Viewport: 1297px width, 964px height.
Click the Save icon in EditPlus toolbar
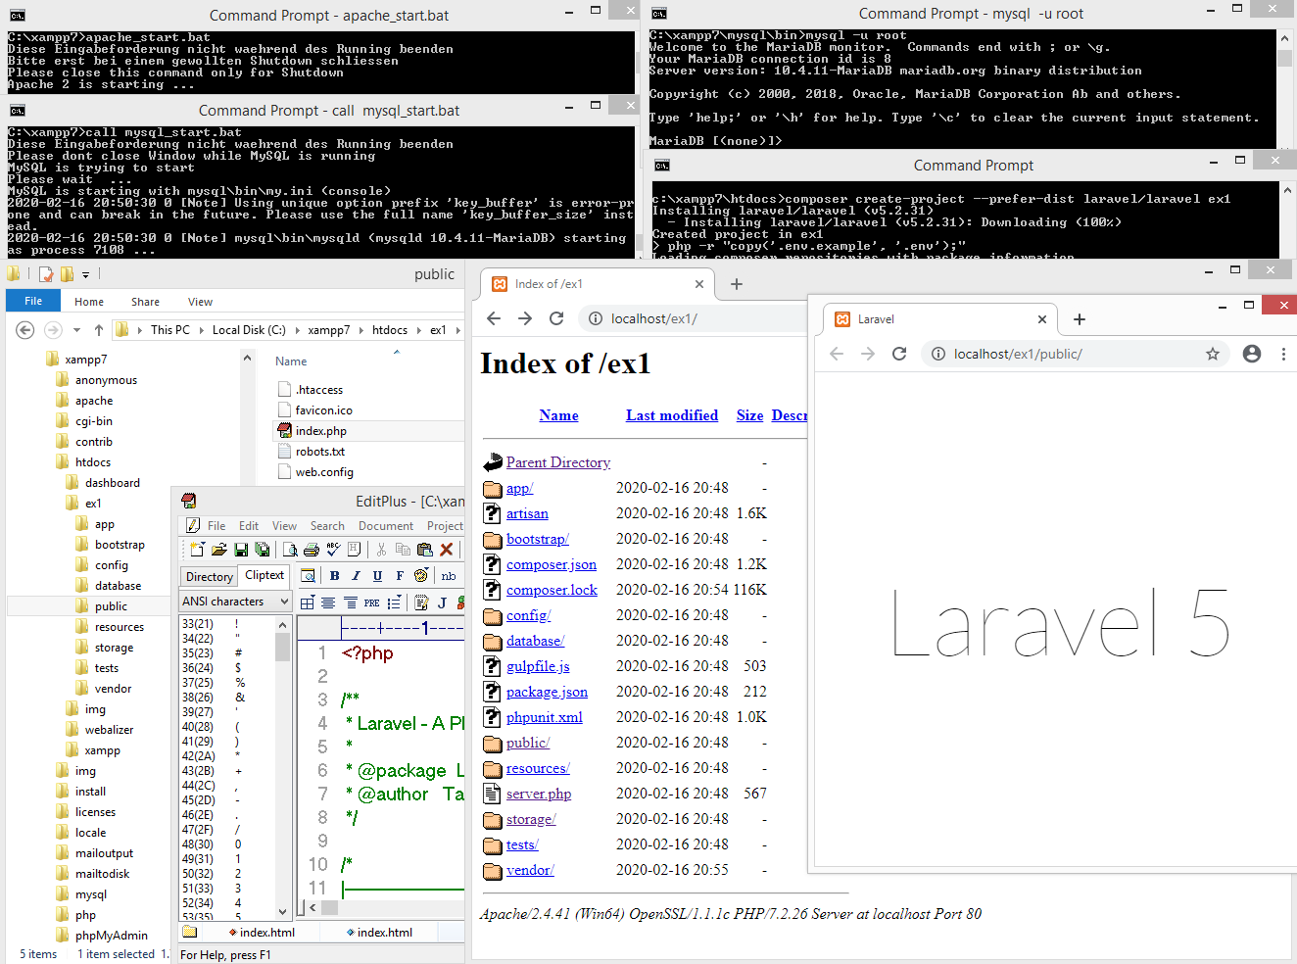tap(241, 550)
